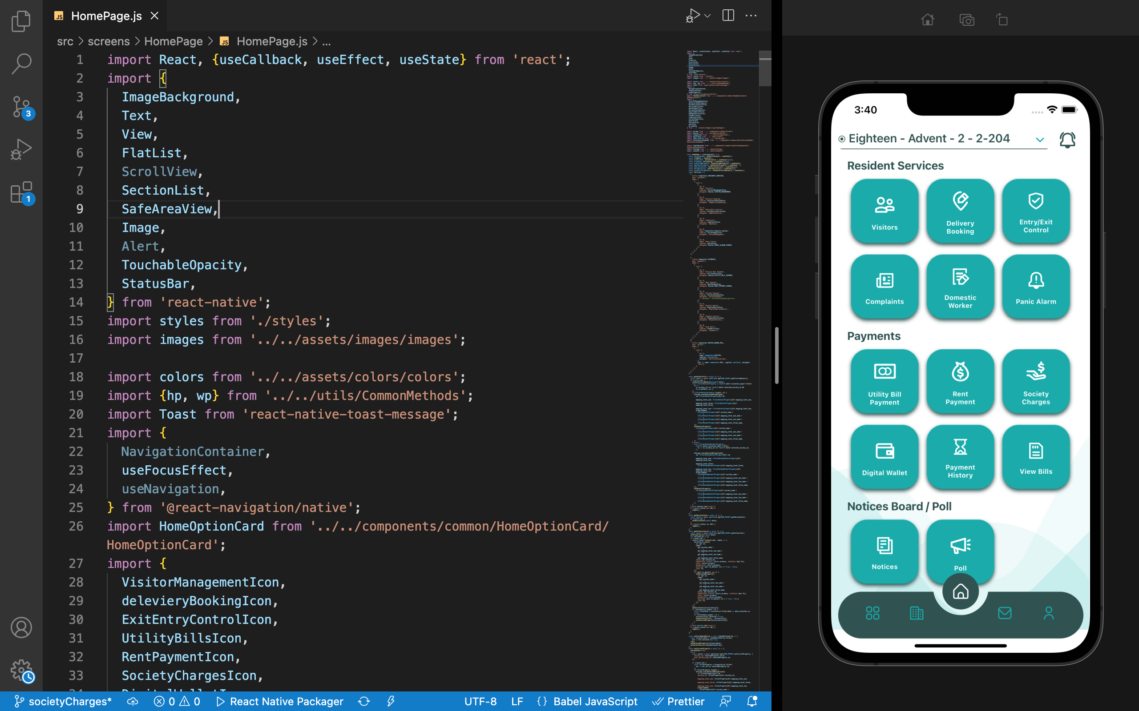Click the TouchableOpacity import on line 12

click(181, 265)
